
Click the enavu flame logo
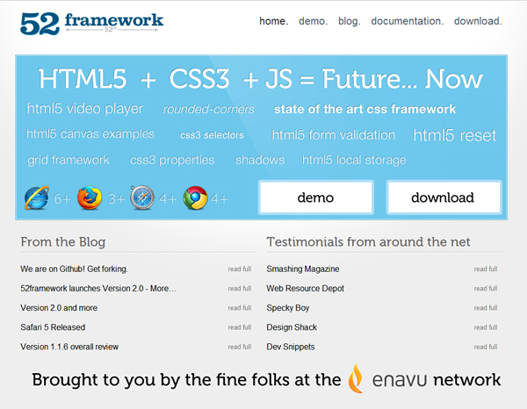(x=356, y=378)
